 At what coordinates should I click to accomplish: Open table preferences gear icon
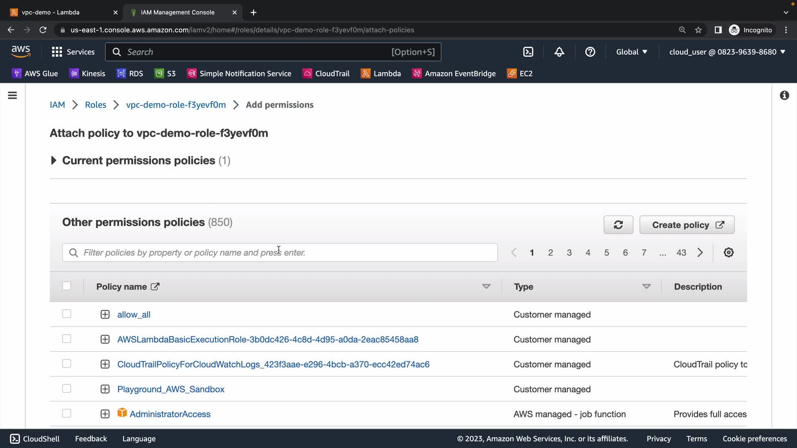coord(729,253)
